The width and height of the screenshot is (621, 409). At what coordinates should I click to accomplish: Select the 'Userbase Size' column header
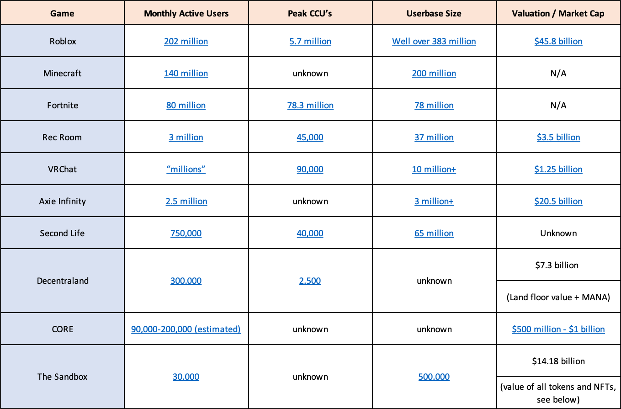(434, 13)
